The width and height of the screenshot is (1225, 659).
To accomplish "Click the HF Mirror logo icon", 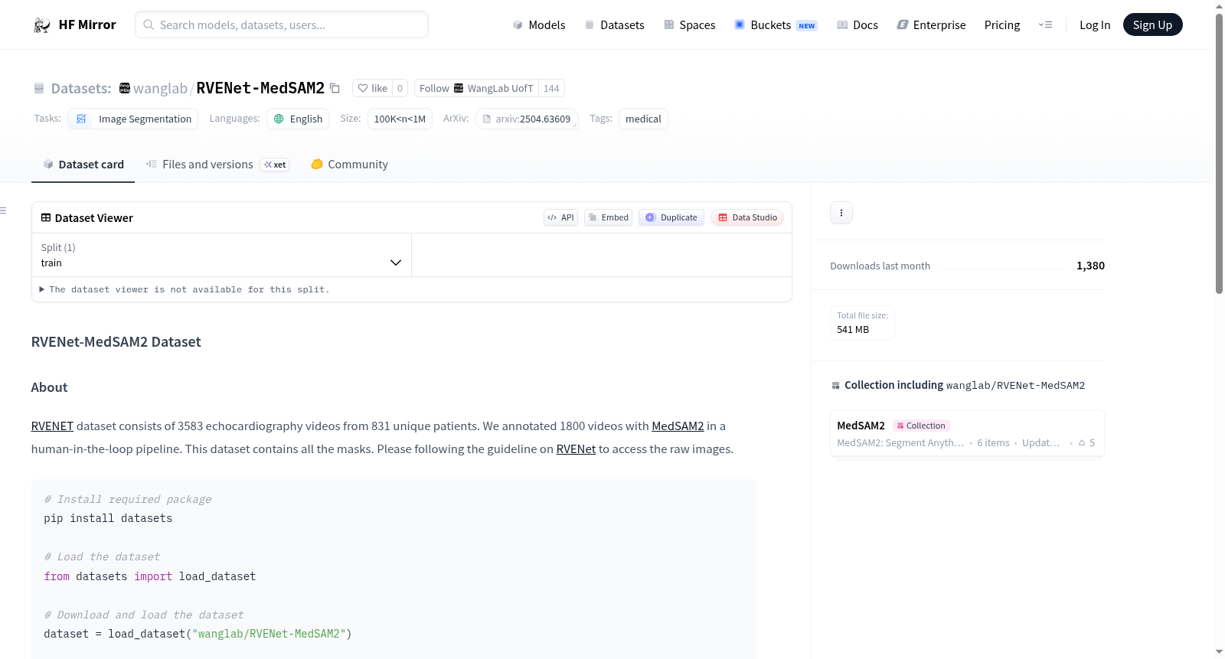I will 42,25.
